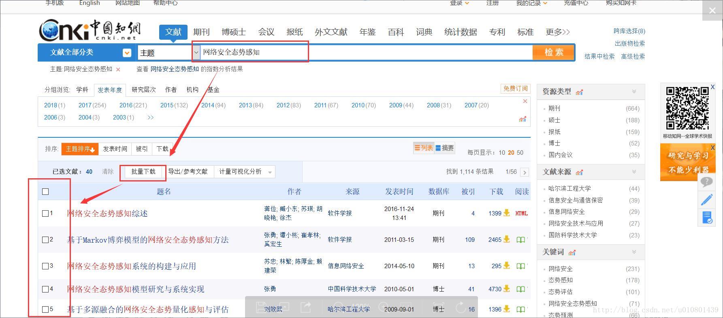The width and height of the screenshot is (723, 318).
Task: Sort results by 发表时间
Action: pos(115,149)
